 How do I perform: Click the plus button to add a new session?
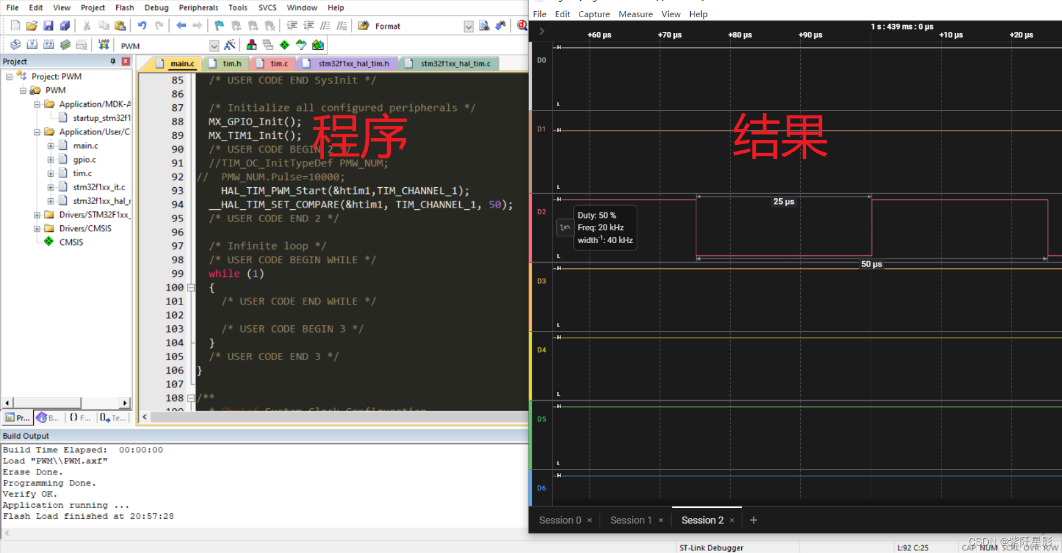point(753,520)
